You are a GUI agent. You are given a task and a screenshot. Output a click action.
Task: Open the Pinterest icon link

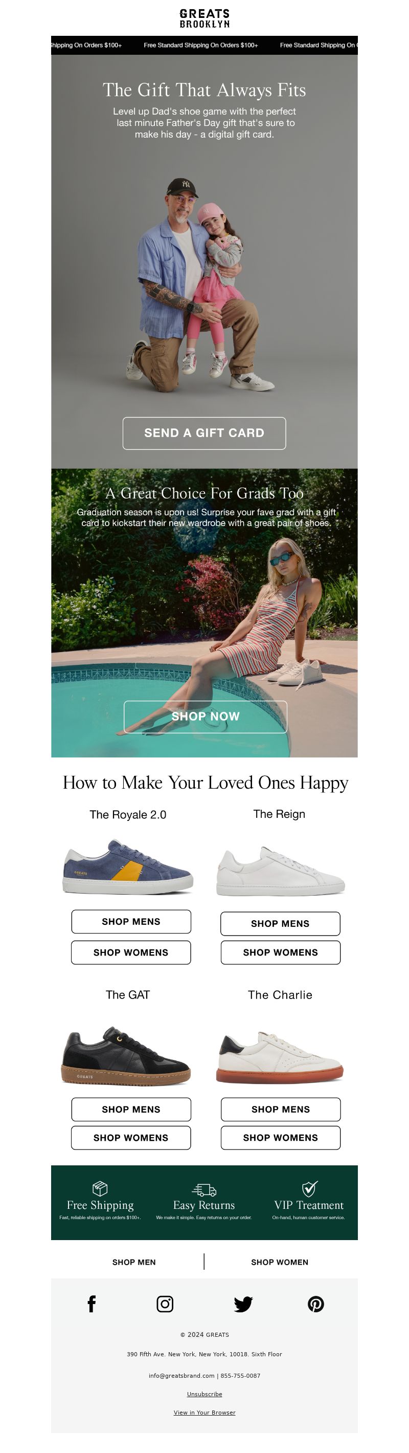316,1304
